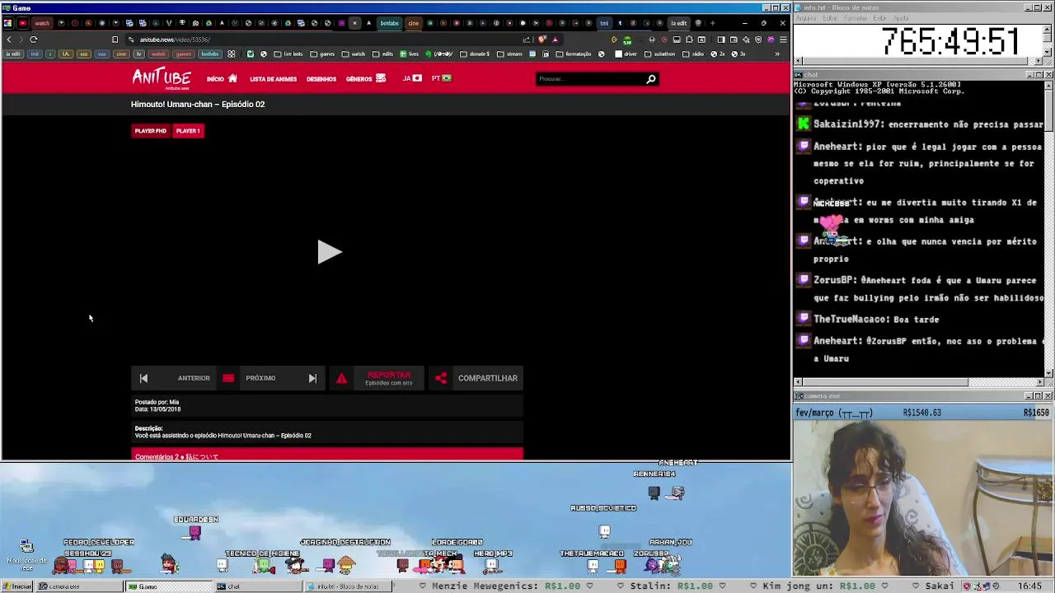The width and height of the screenshot is (1055, 593).
Task: Open the 'games' bookmark folder
Action: coord(322,54)
